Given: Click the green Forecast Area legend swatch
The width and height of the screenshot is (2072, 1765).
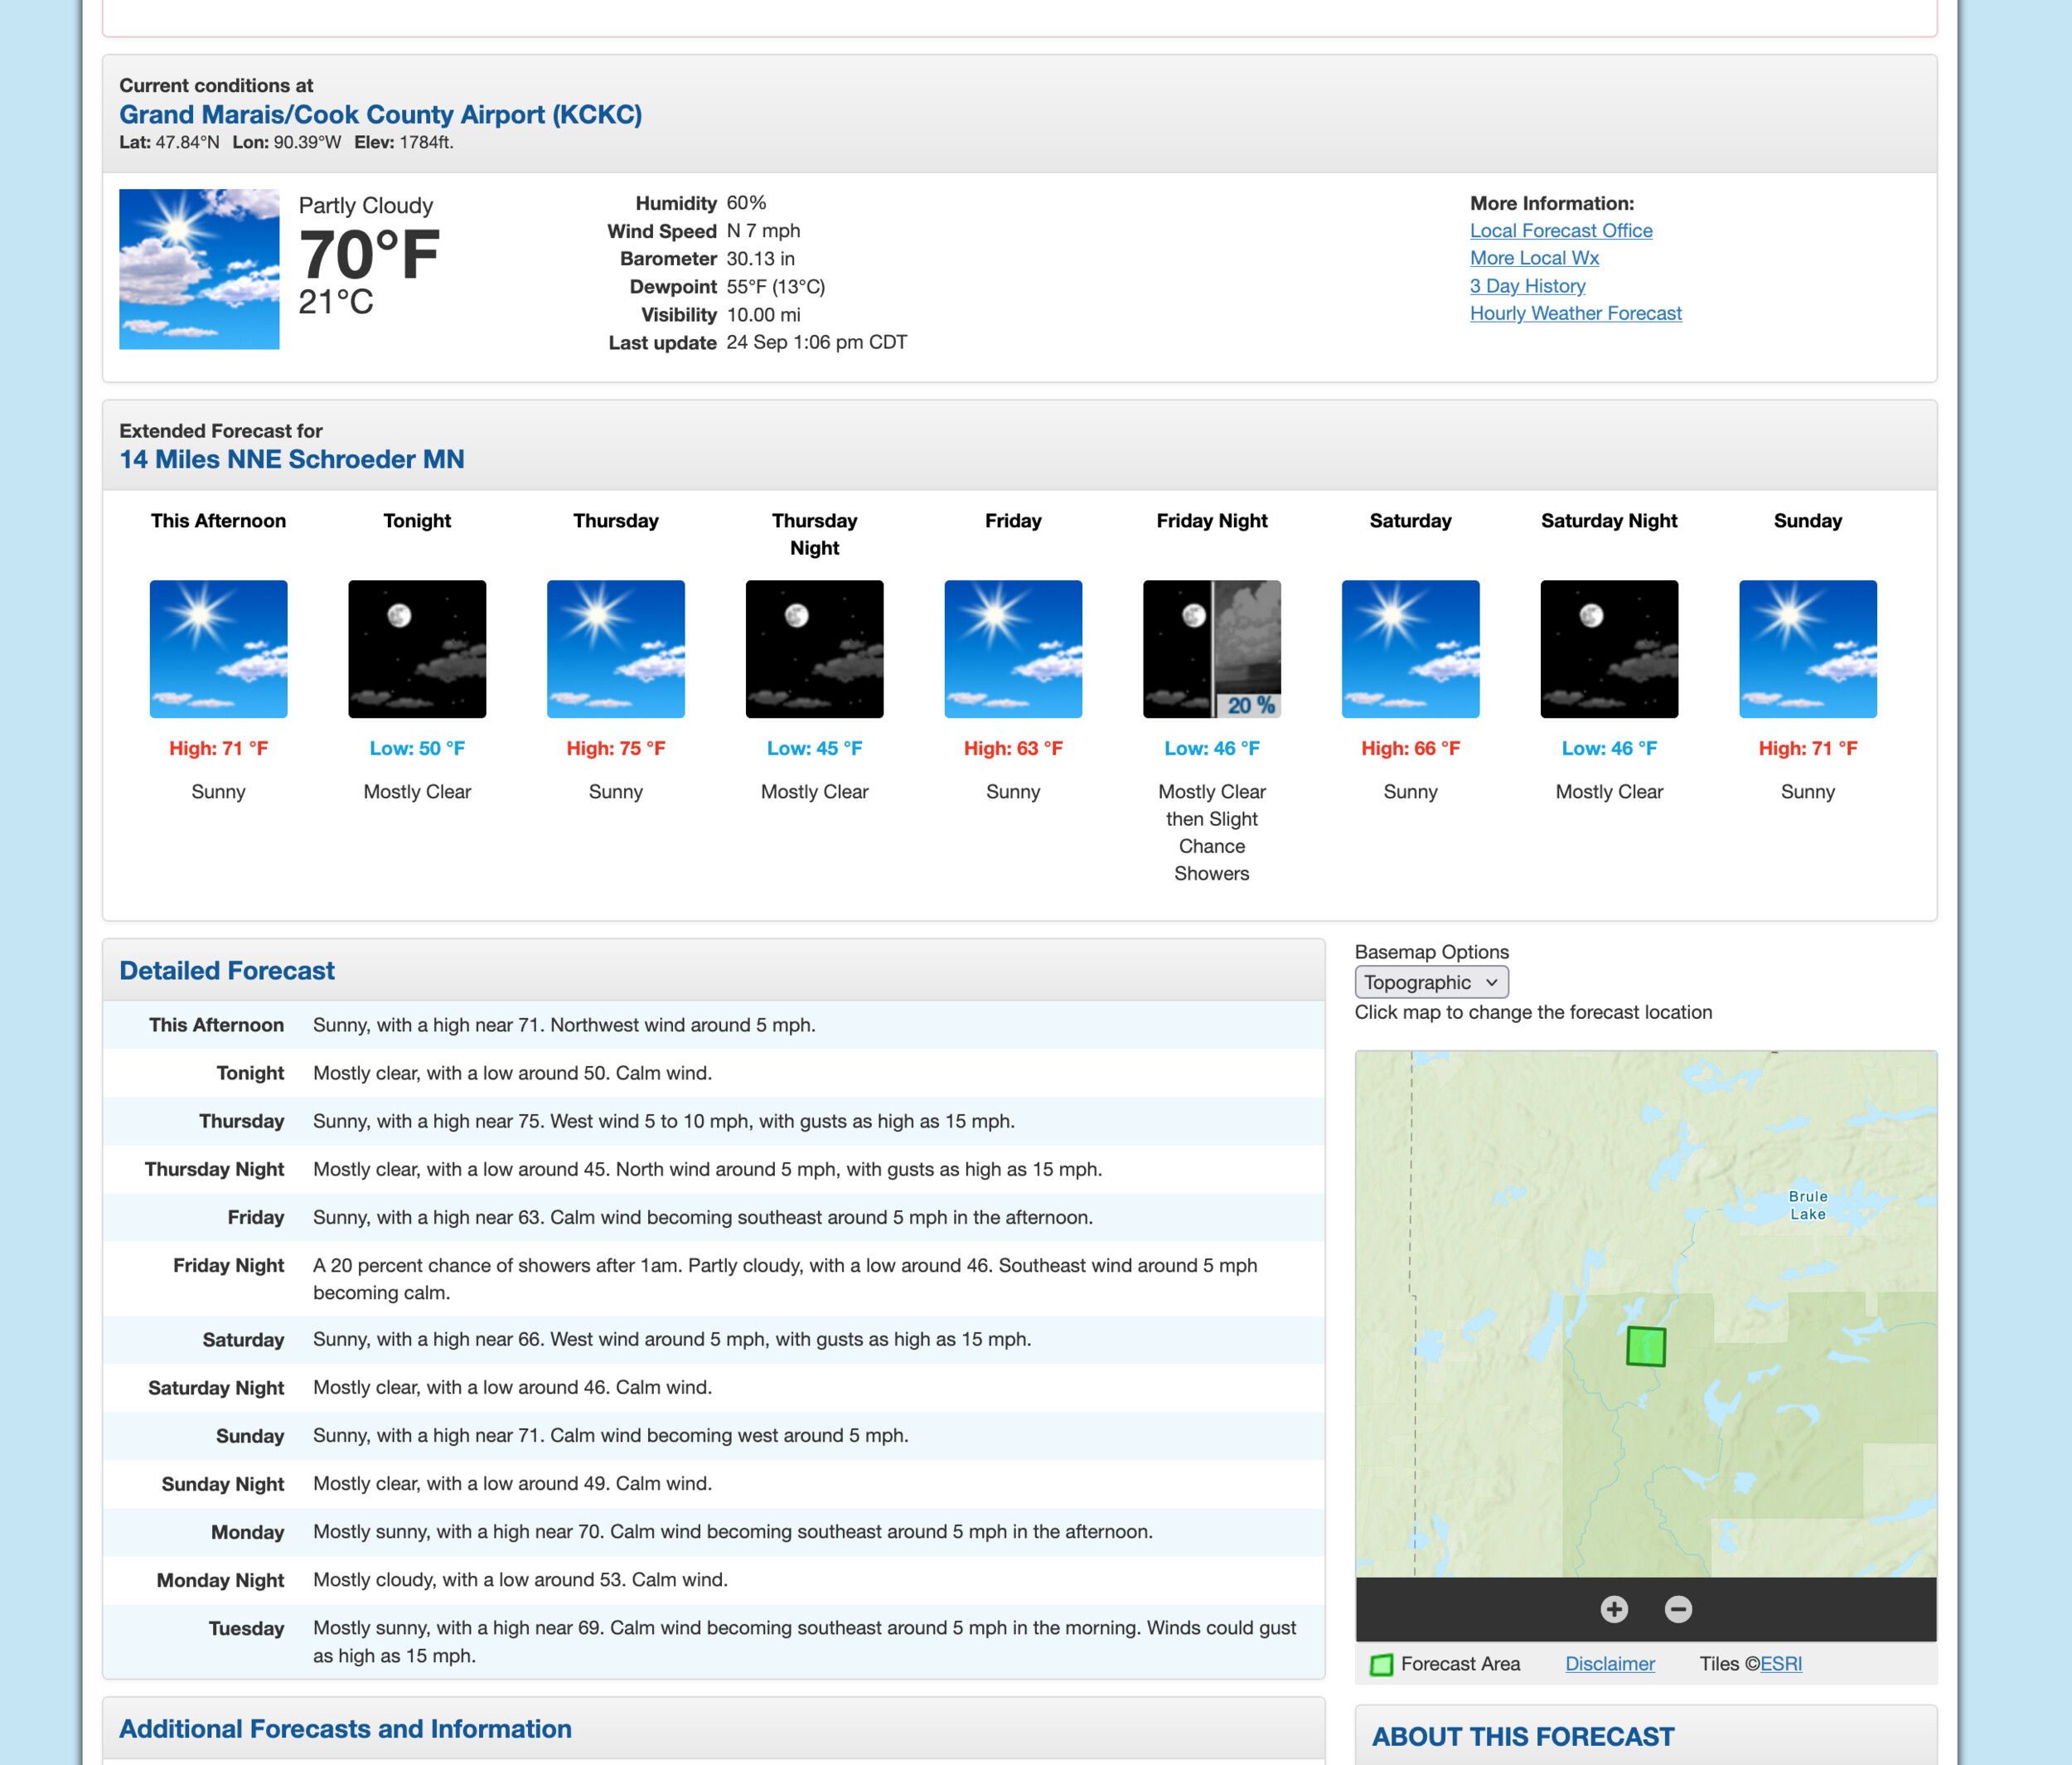Looking at the screenshot, I should (1381, 1664).
